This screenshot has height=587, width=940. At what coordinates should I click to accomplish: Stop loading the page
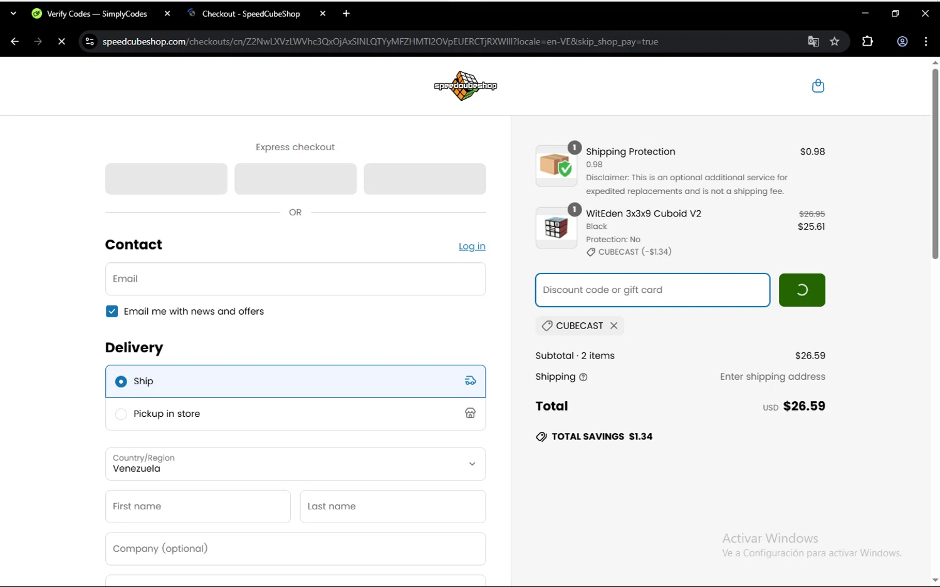pos(61,42)
